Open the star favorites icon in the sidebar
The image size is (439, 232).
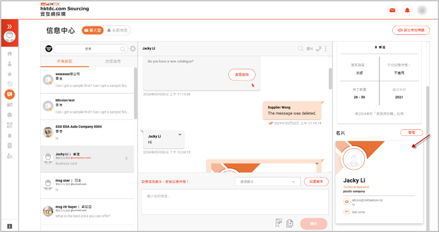tap(9, 74)
